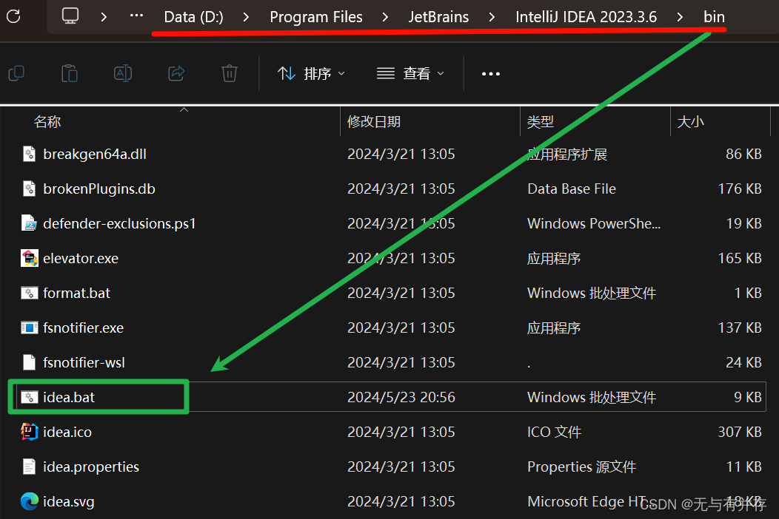
Task: Navigate to Program Files in breadcrumb
Action: coord(316,17)
